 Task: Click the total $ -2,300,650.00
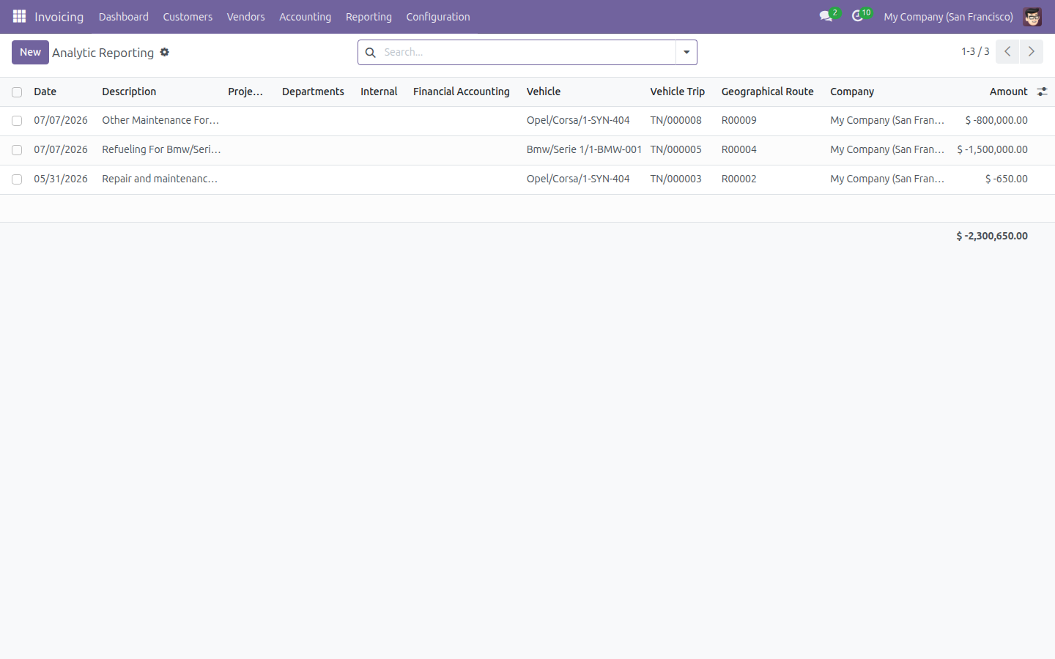tap(992, 236)
